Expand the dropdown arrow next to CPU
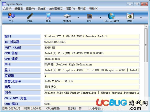This screenshot has width=150, height=112. tap(100, 17)
